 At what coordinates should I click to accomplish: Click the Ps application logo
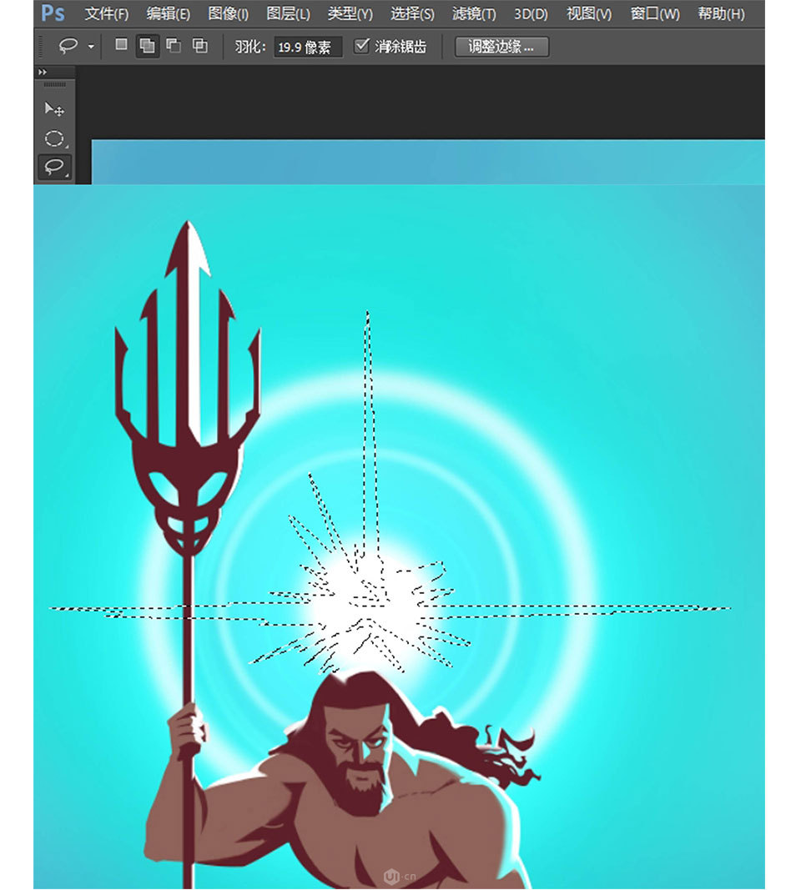pyautogui.click(x=53, y=13)
